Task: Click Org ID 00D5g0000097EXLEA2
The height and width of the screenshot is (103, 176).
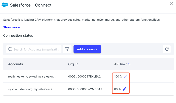Action: [x=84, y=77]
